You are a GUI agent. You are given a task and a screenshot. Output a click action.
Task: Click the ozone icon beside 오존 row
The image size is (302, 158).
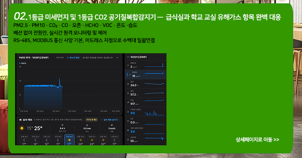[x=128, y=130]
